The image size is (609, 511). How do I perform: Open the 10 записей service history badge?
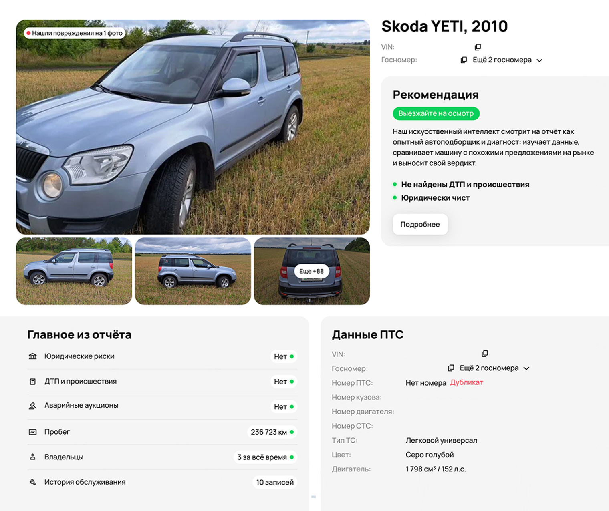[x=275, y=482]
